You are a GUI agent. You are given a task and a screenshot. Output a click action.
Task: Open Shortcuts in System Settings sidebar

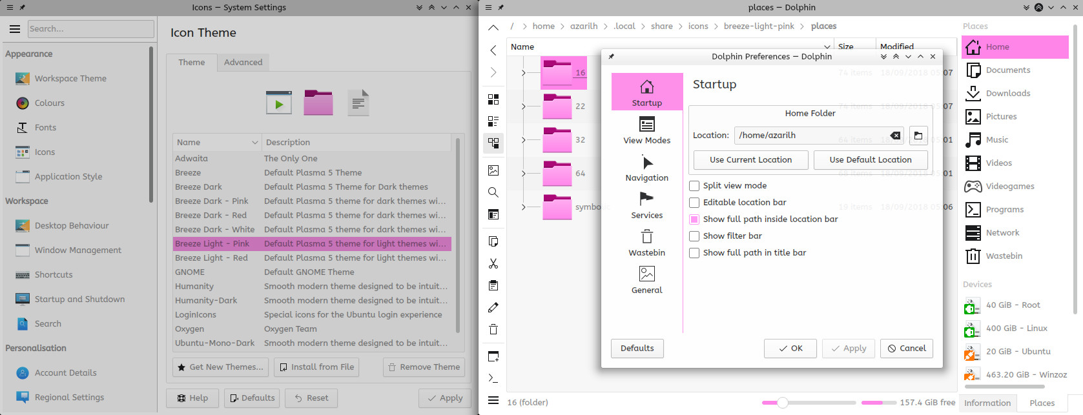(54, 275)
